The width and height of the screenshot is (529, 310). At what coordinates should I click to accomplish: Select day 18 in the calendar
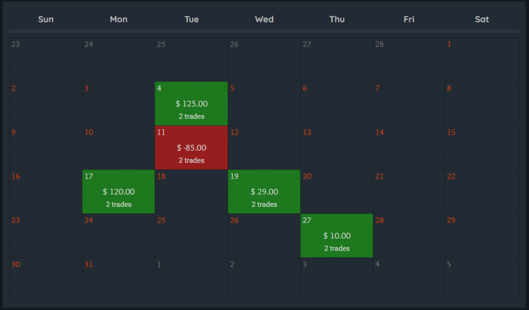pos(191,192)
